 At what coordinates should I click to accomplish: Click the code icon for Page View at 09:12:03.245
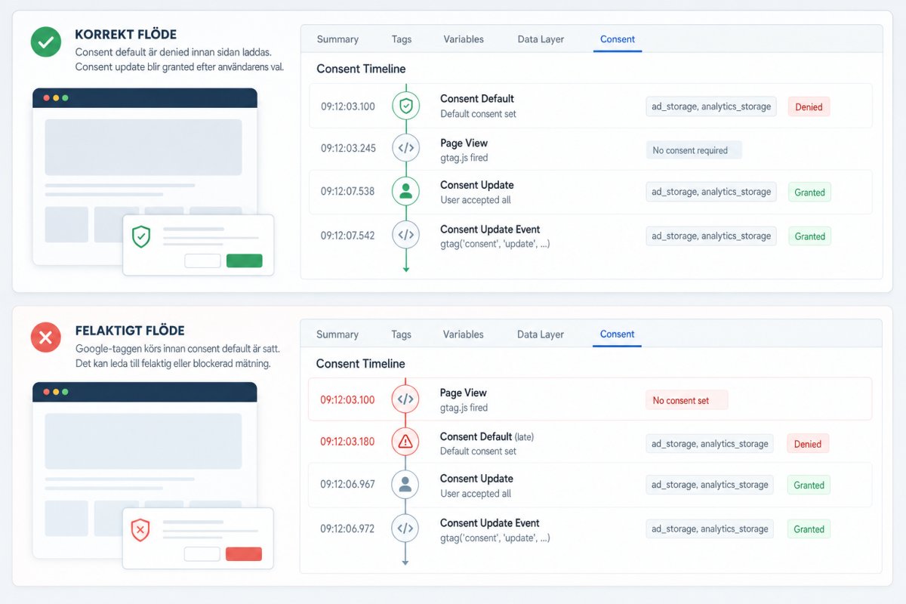pyautogui.click(x=405, y=148)
